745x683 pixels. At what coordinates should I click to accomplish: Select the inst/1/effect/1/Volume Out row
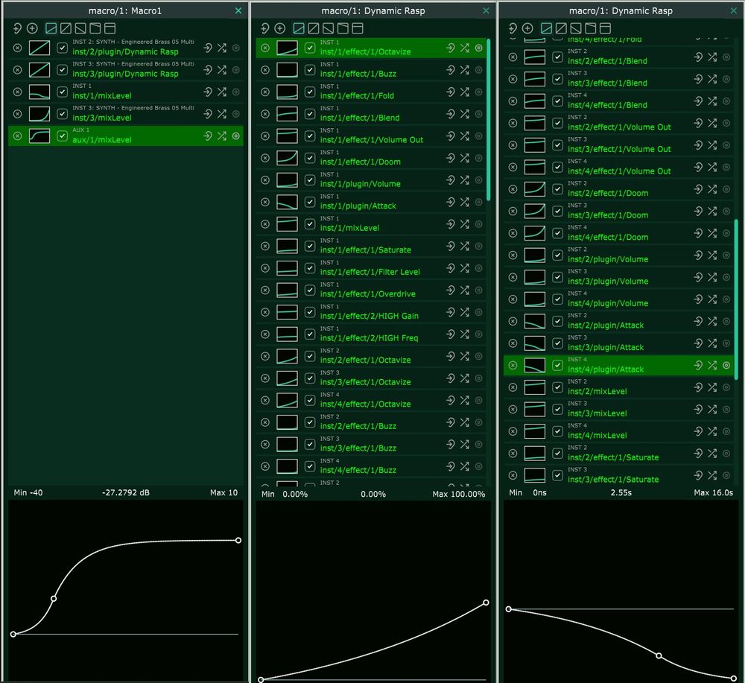[x=371, y=136]
